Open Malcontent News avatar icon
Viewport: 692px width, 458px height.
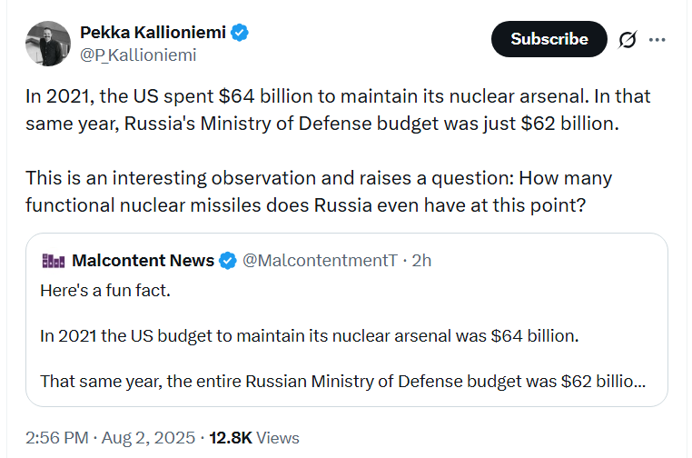tap(53, 261)
